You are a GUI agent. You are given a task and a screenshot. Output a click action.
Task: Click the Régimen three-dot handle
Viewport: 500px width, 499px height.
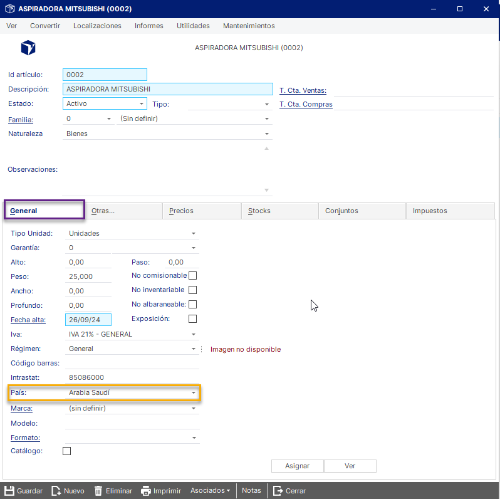pyautogui.click(x=202, y=349)
